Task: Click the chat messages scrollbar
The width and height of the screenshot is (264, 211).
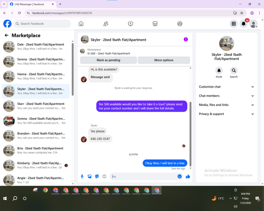Action: 190,134
